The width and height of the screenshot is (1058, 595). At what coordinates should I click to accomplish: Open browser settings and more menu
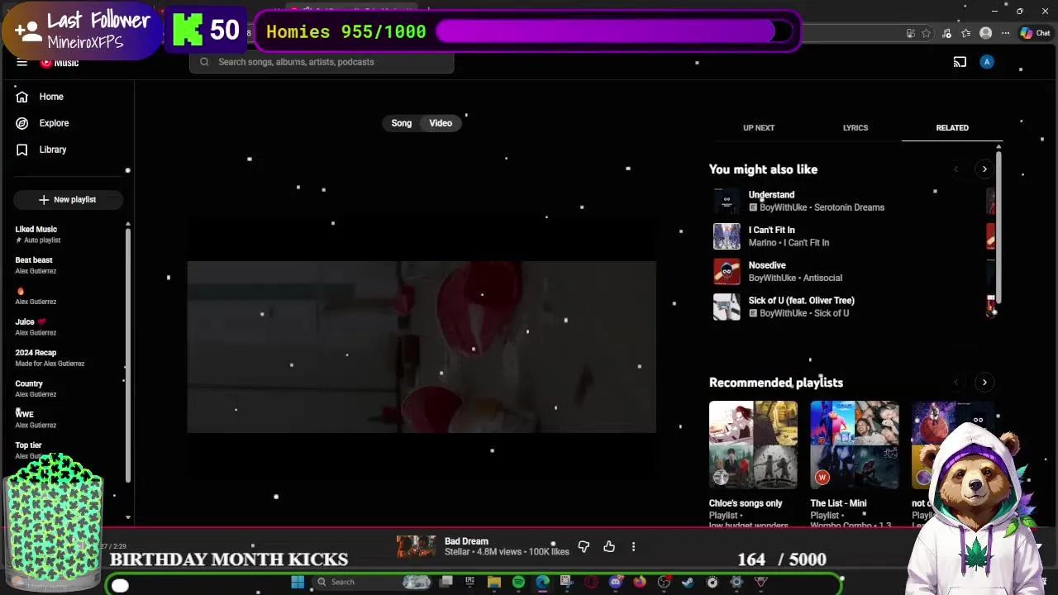coord(1005,33)
